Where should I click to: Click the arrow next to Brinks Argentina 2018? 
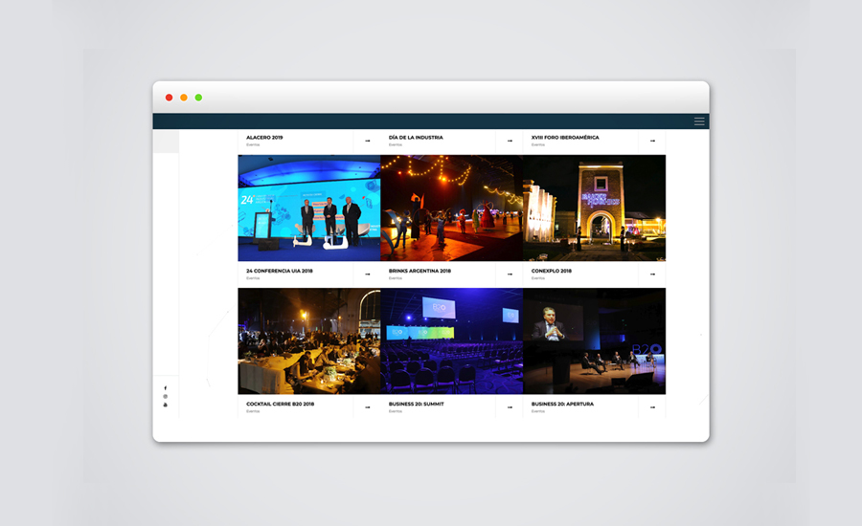coord(510,274)
